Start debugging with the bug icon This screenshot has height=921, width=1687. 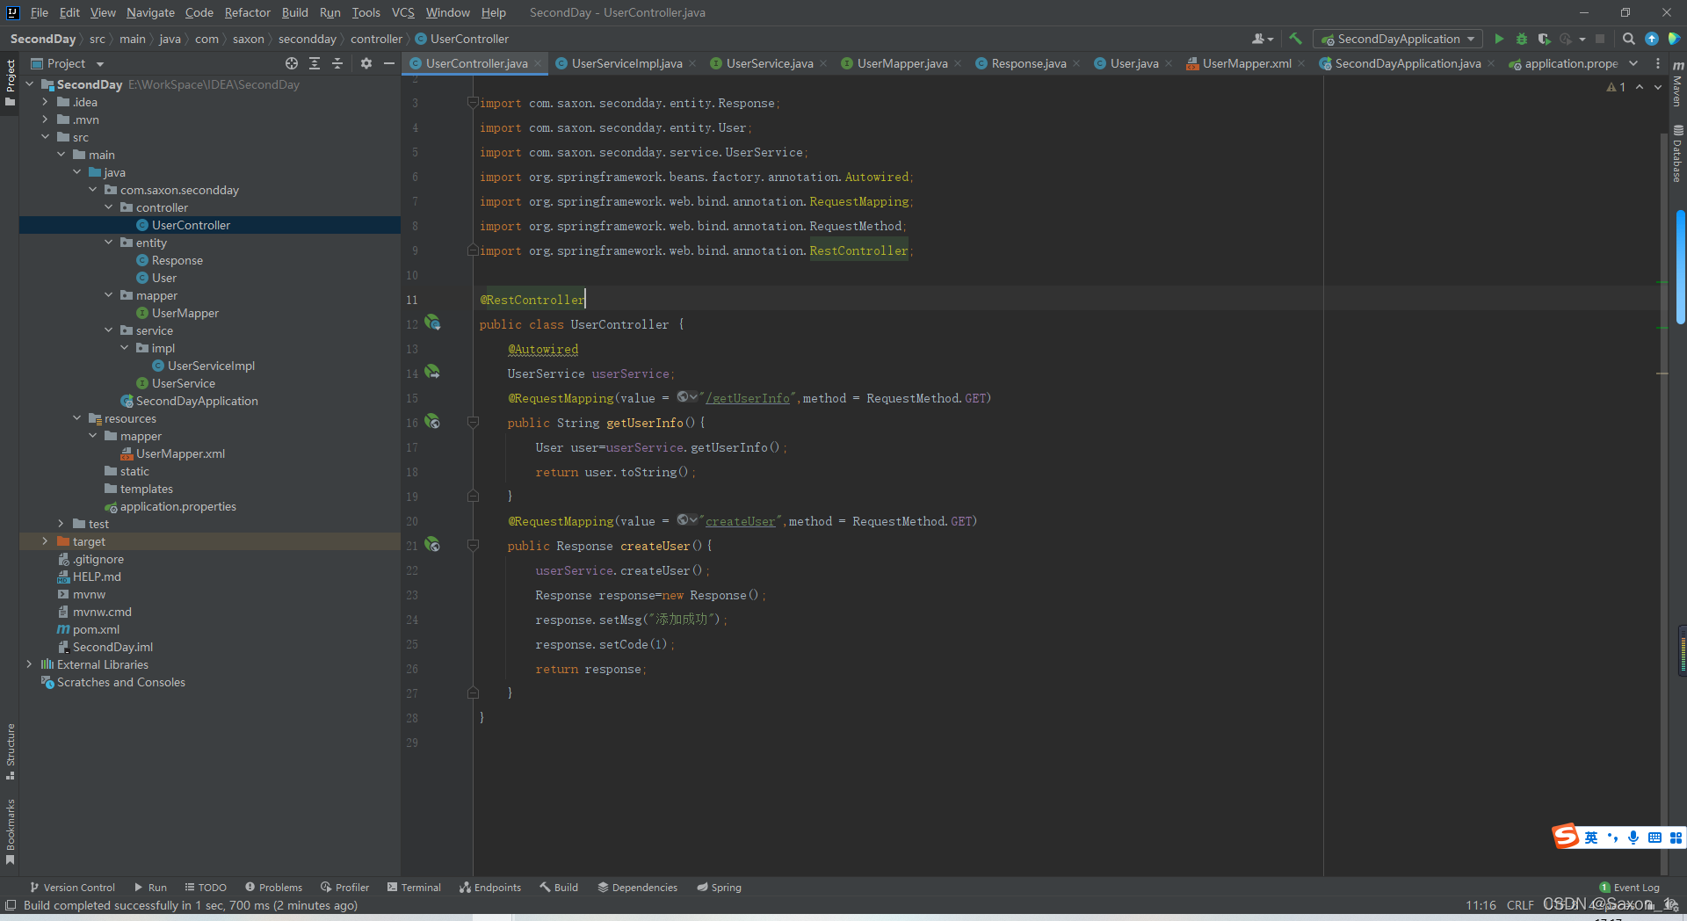point(1522,39)
